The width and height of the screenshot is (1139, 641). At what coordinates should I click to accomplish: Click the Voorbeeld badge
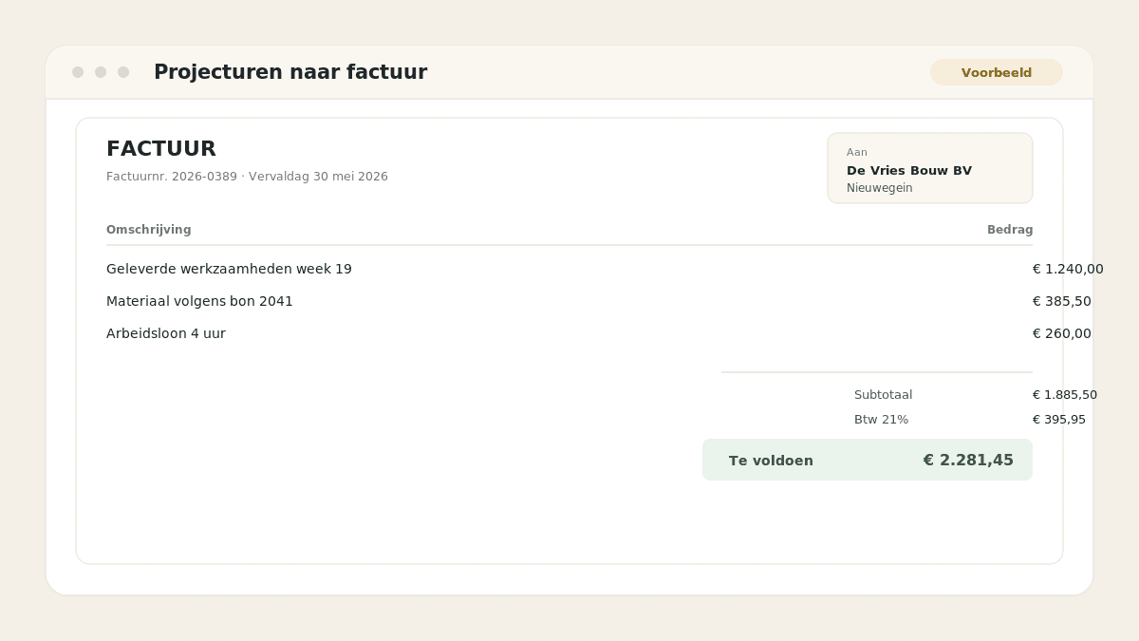pyautogui.click(x=997, y=72)
